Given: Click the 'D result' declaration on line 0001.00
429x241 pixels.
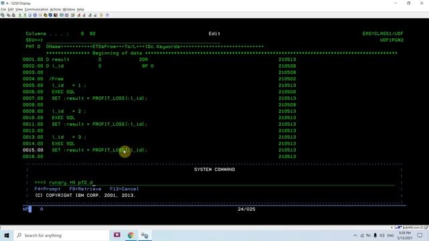Looking at the screenshot, I should point(58,60).
